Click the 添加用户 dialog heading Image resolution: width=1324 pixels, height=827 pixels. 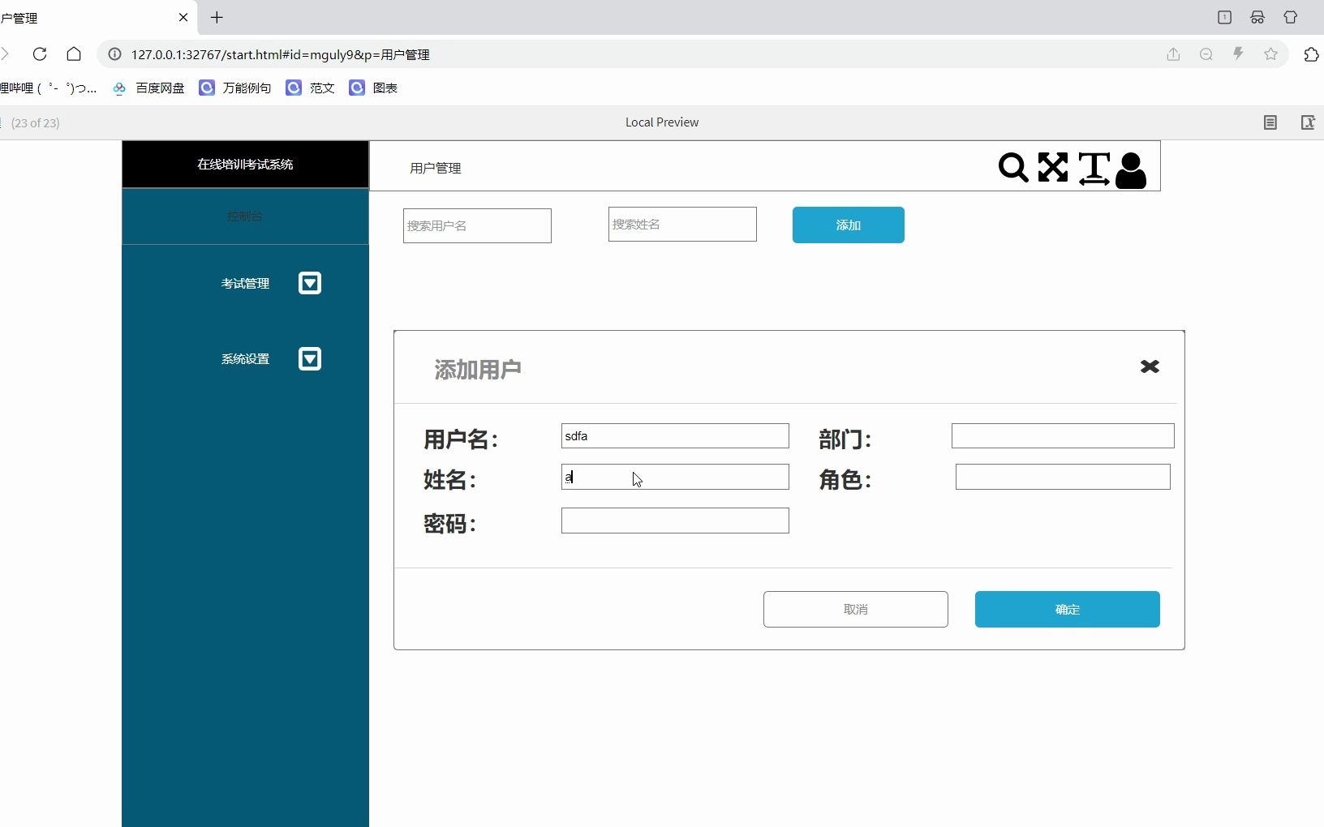pyautogui.click(x=478, y=370)
